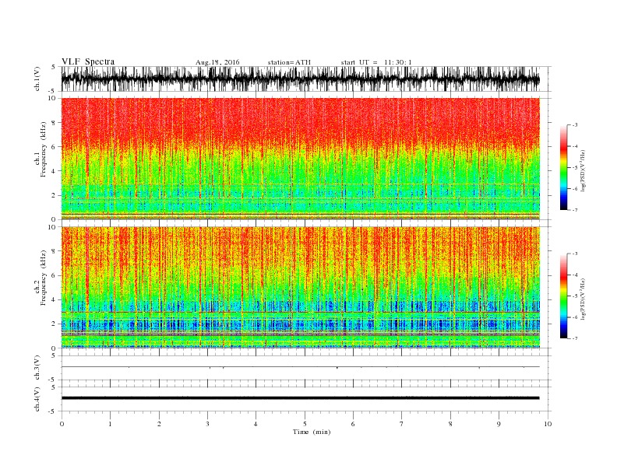Click the "-7" label on ch.1 colorbar

coord(574,210)
